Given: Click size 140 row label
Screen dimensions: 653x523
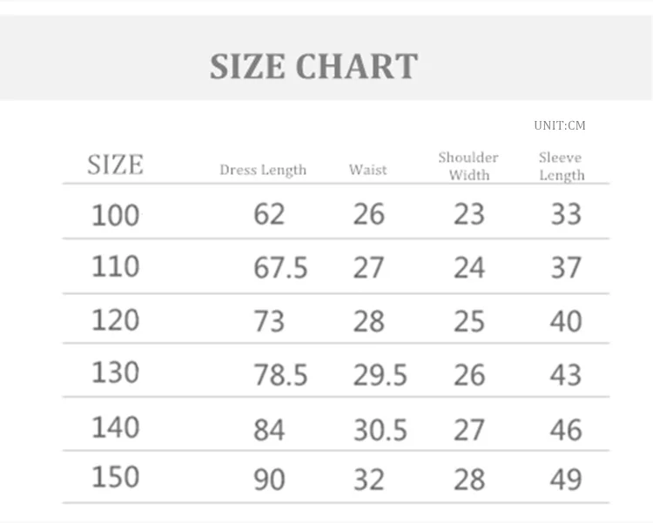Looking at the screenshot, I should click(115, 427).
